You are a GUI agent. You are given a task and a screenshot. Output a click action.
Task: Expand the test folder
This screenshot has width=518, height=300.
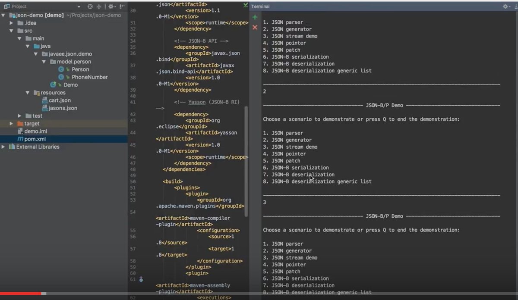click(19, 116)
